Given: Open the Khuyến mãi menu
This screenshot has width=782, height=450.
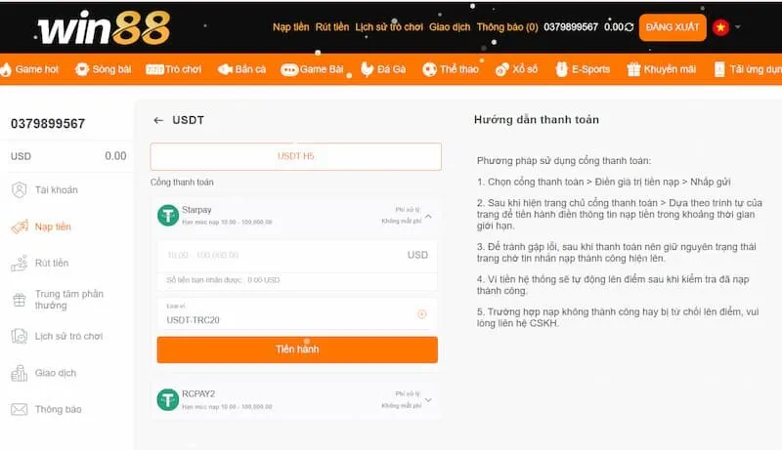Looking at the screenshot, I should [x=662, y=69].
